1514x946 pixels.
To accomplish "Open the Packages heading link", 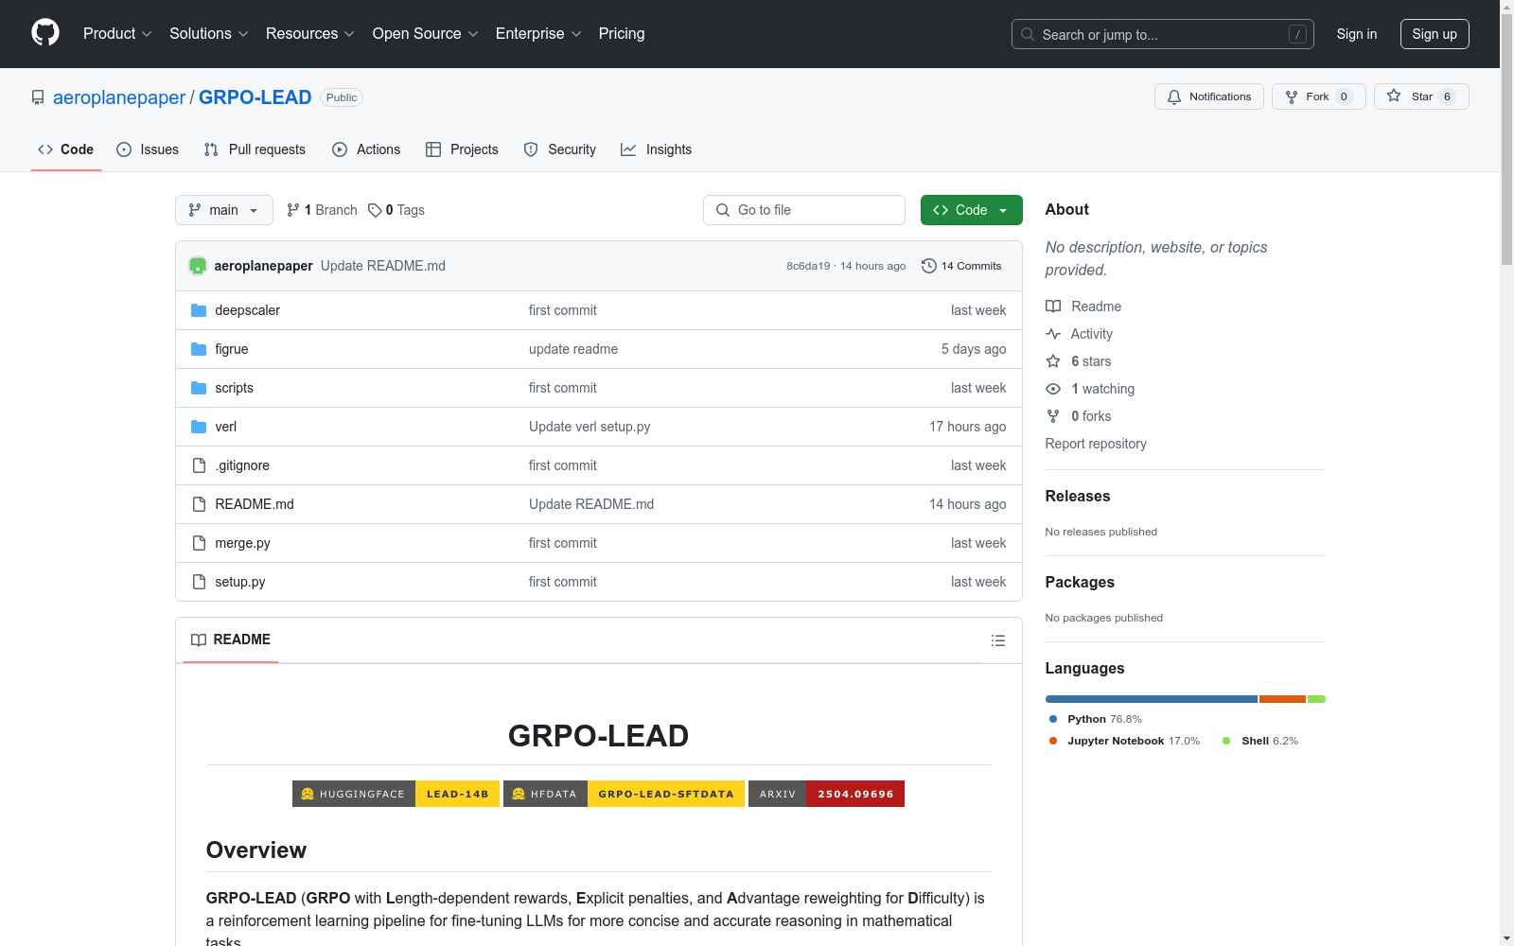I will pos(1080,582).
